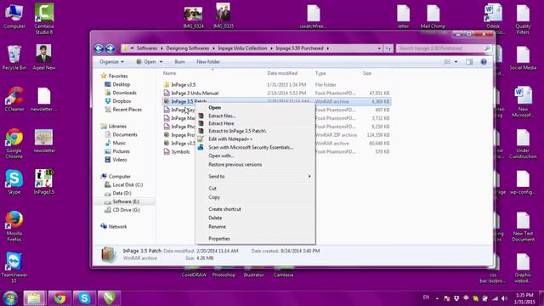Screen dimensions: 544x306
Task: Choose Cut in context menu
Action: (x=255, y=189)
